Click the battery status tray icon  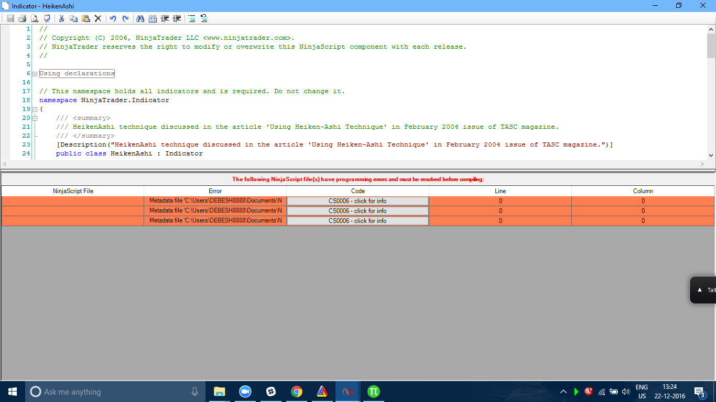tap(614, 392)
